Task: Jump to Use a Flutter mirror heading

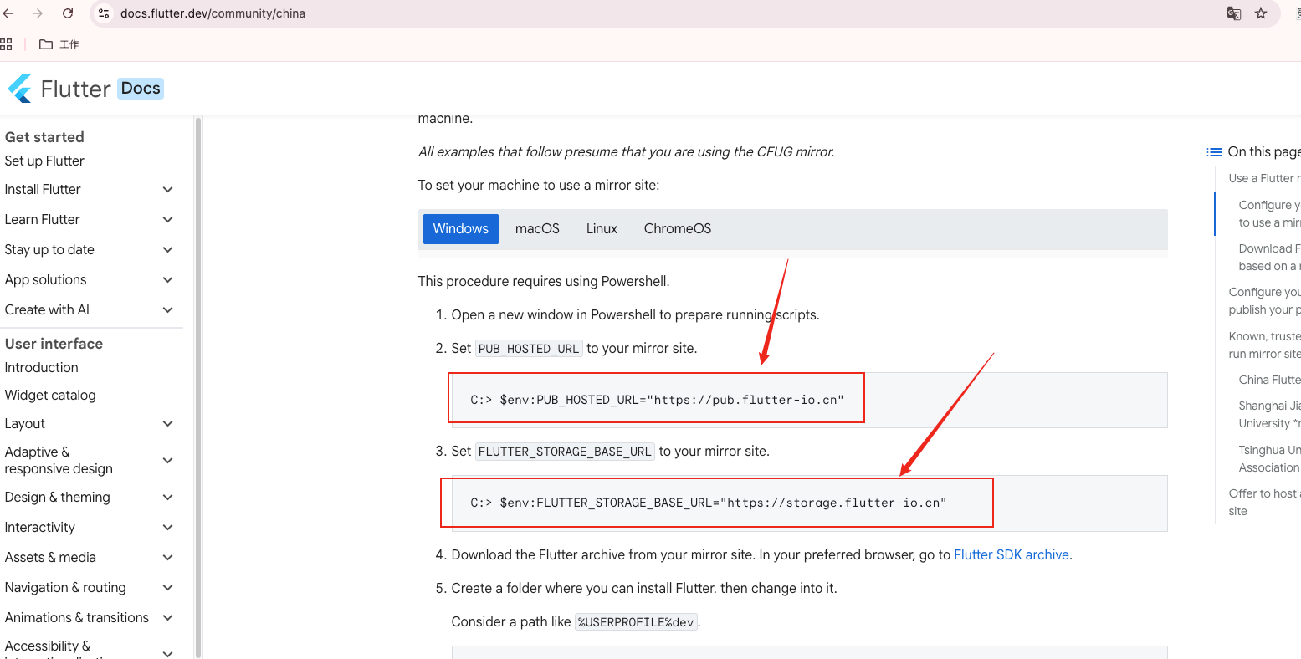Action: [x=1264, y=178]
